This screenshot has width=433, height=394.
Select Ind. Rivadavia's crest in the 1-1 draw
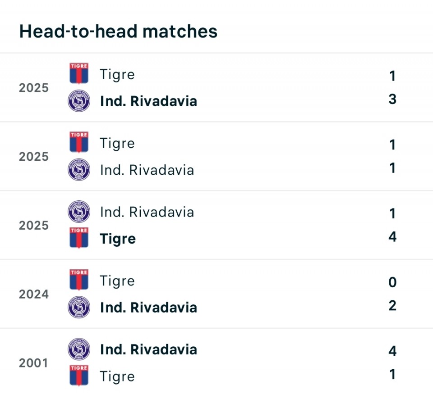coord(79,170)
